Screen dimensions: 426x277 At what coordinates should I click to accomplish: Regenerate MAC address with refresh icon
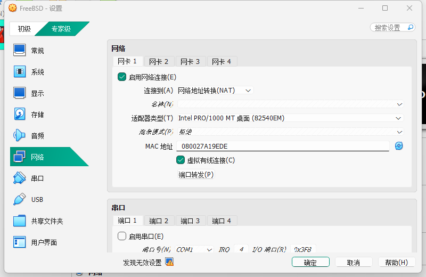pos(398,146)
